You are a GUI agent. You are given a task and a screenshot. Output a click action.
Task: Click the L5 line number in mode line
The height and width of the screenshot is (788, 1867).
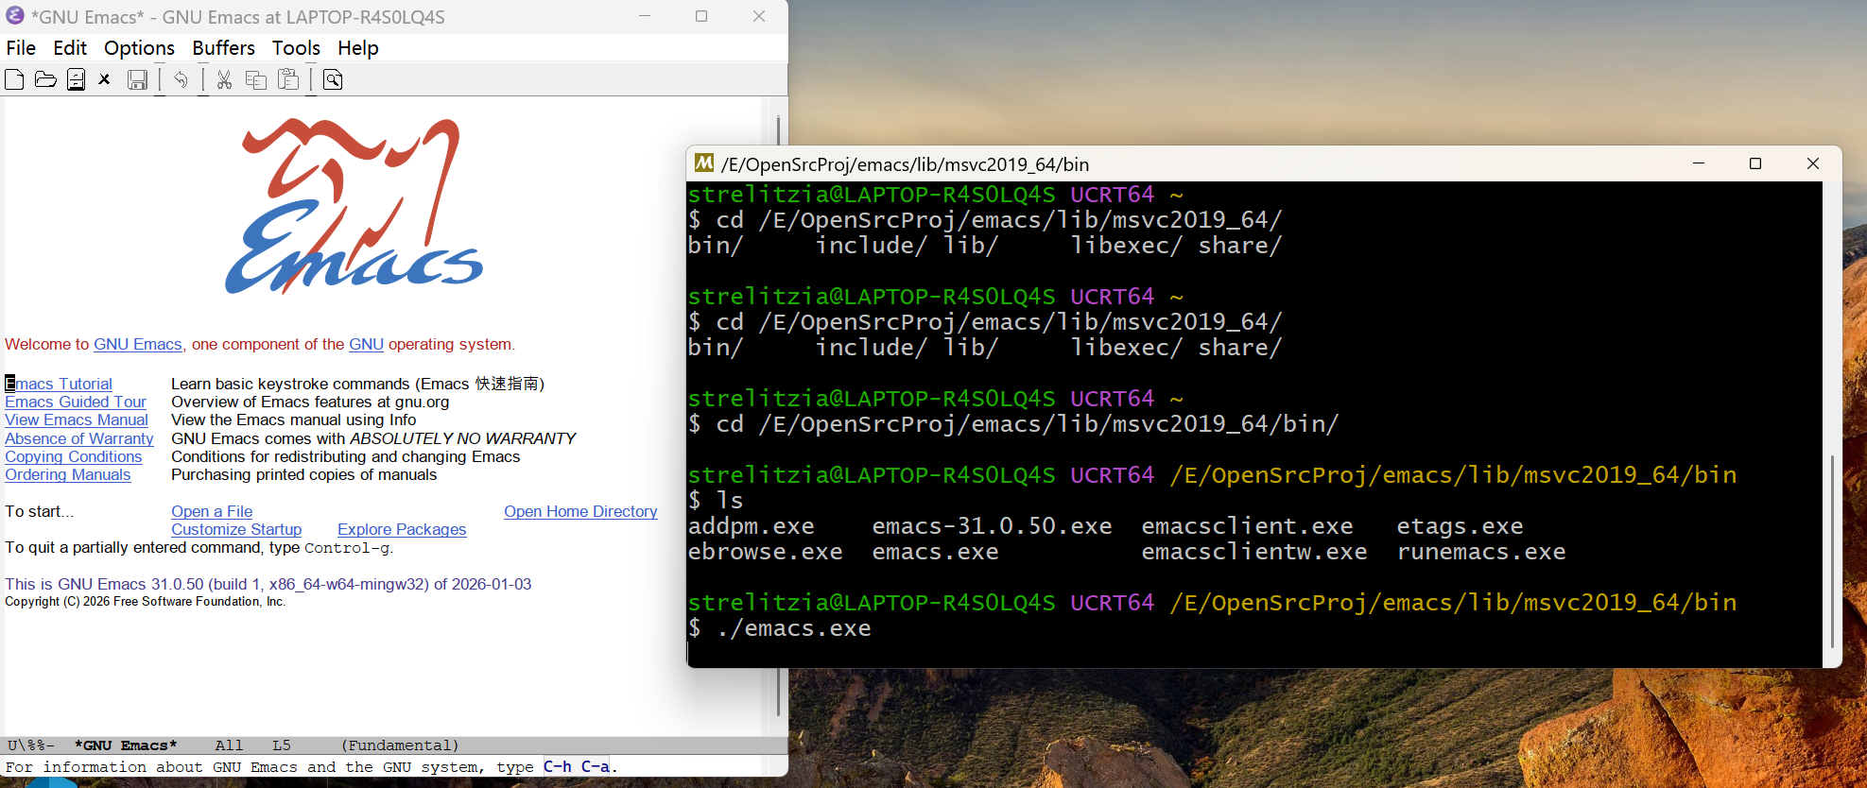[x=282, y=745]
